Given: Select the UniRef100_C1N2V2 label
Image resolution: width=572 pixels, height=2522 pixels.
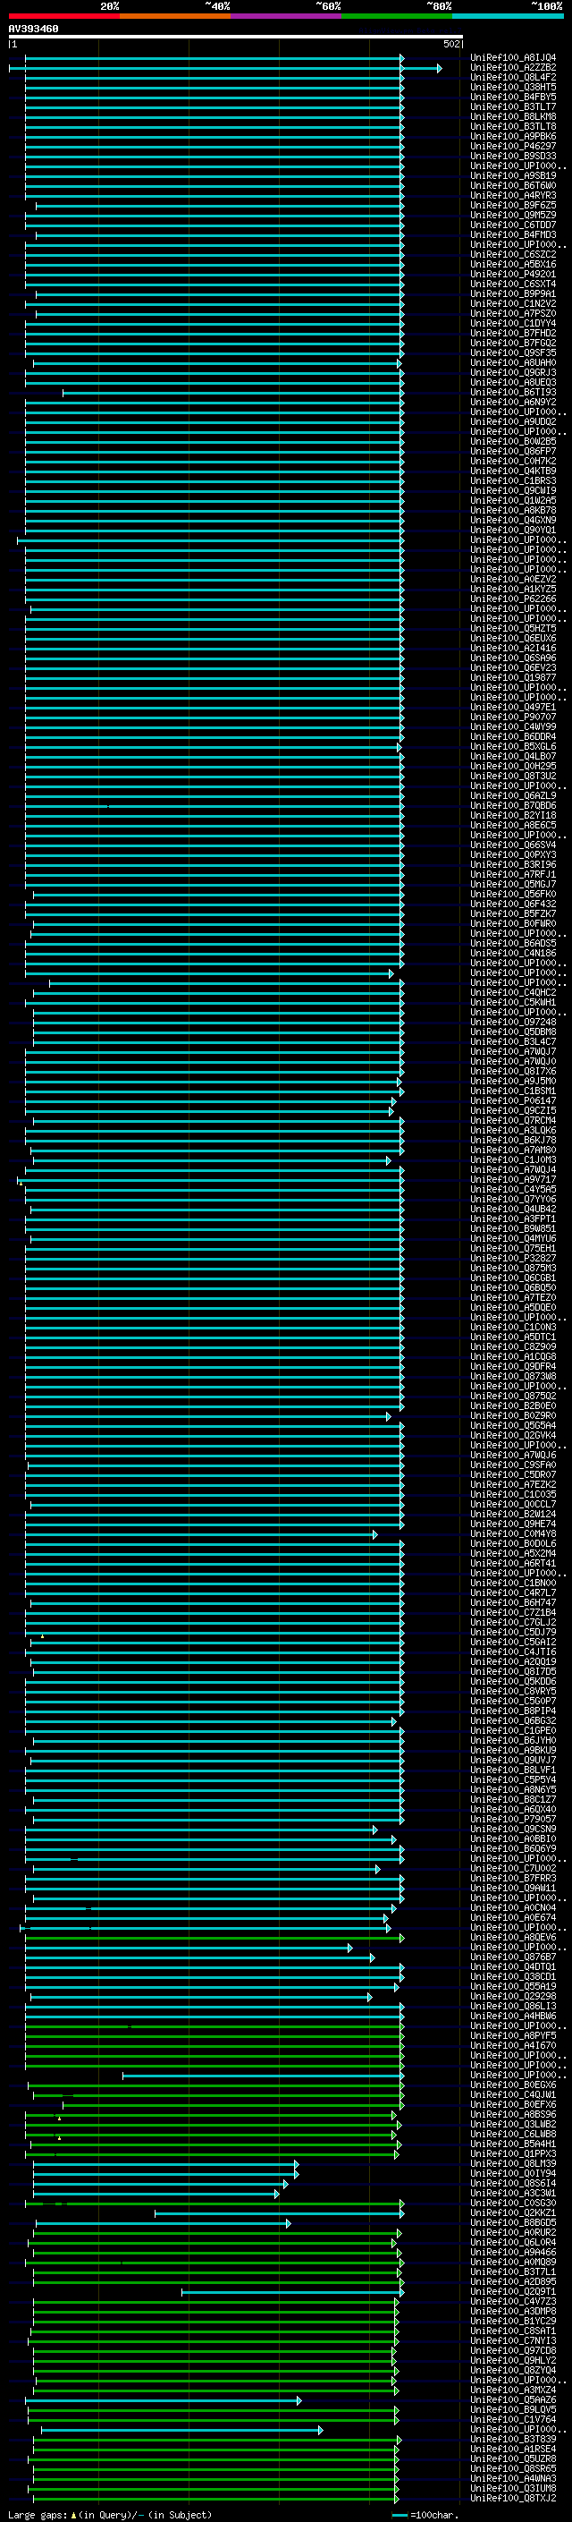Looking at the screenshot, I should (513, 303).
